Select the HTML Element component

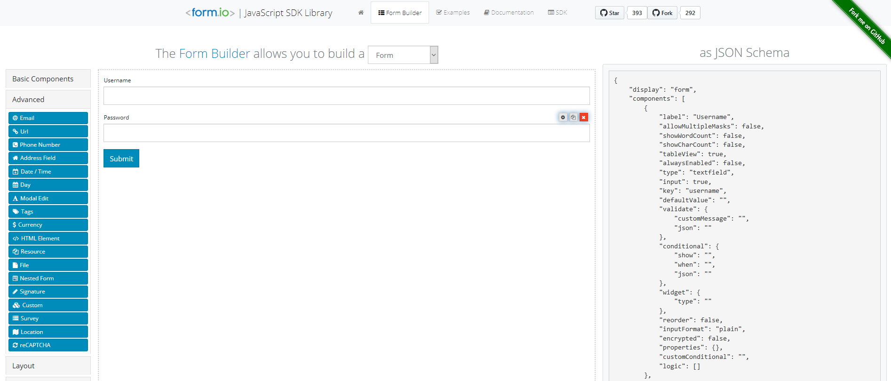pyautogui.click(x=48, y=238)
